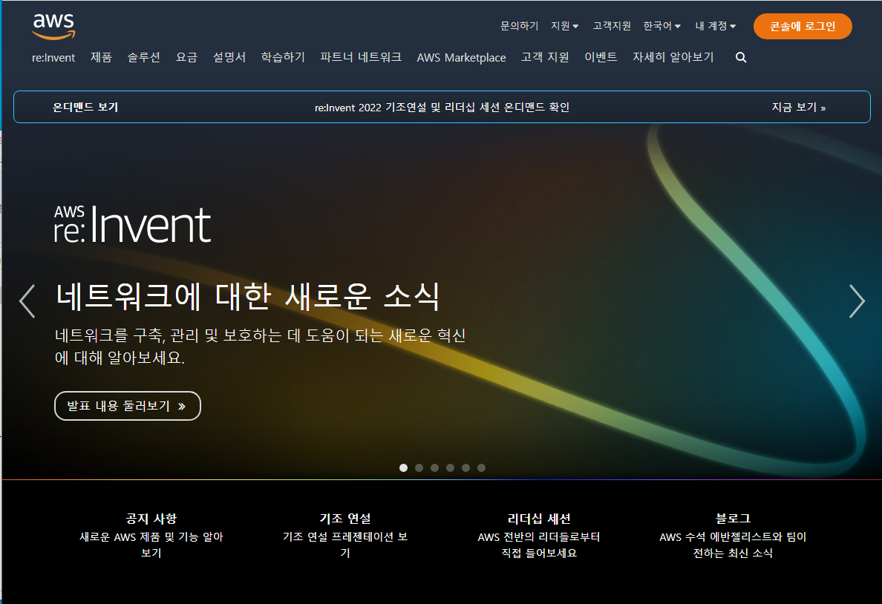The width and height of the screenshot is (882, 604).
Task: Open the 솔루션 menu
Action: point(144,57)
